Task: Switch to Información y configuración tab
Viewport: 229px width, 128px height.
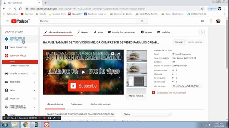Action: 58,32
